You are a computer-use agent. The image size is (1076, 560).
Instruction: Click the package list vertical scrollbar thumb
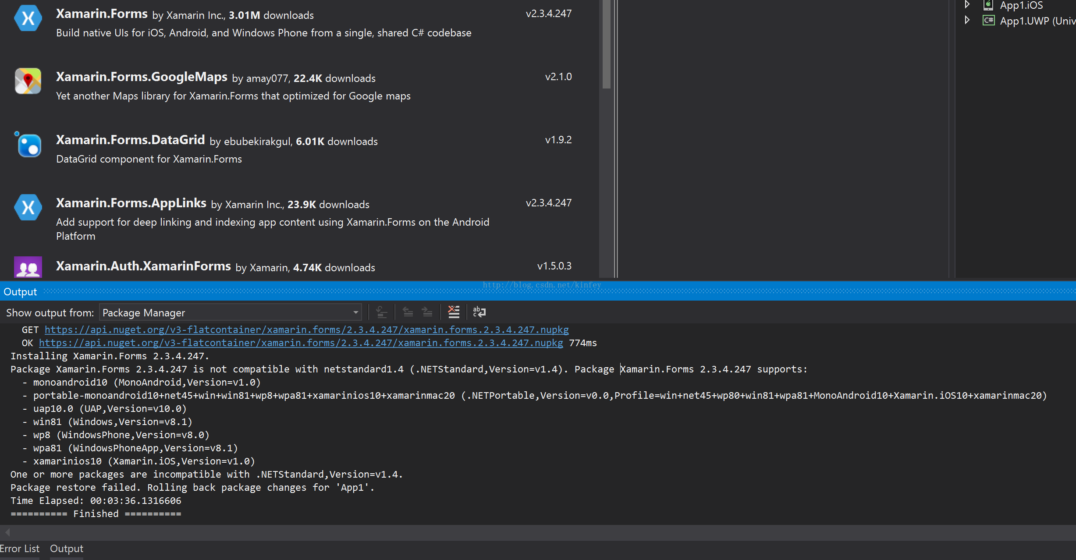tap(607, 44)
